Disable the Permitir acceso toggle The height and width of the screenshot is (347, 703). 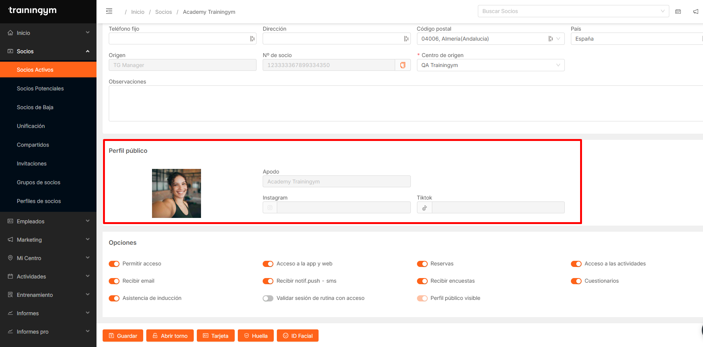coord(114,264)
